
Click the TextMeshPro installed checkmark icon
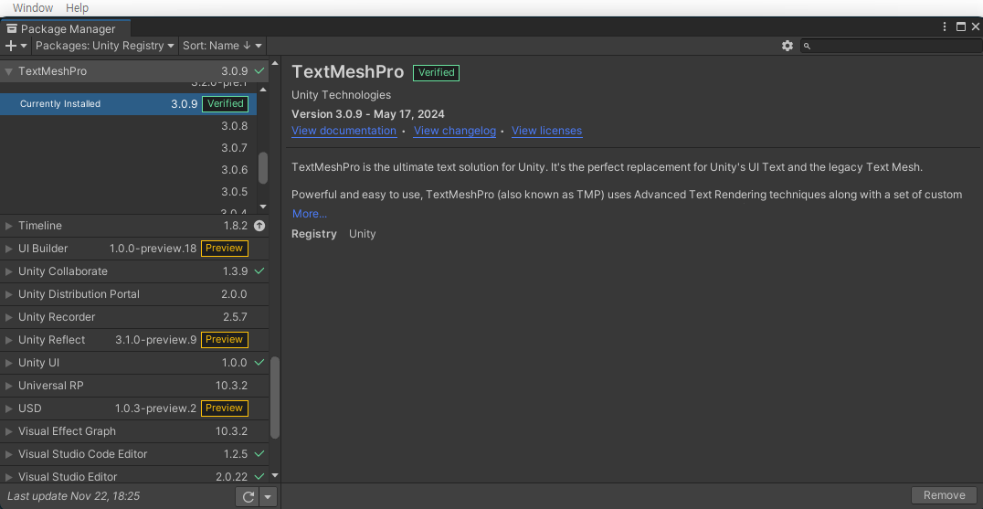(259, 71)
